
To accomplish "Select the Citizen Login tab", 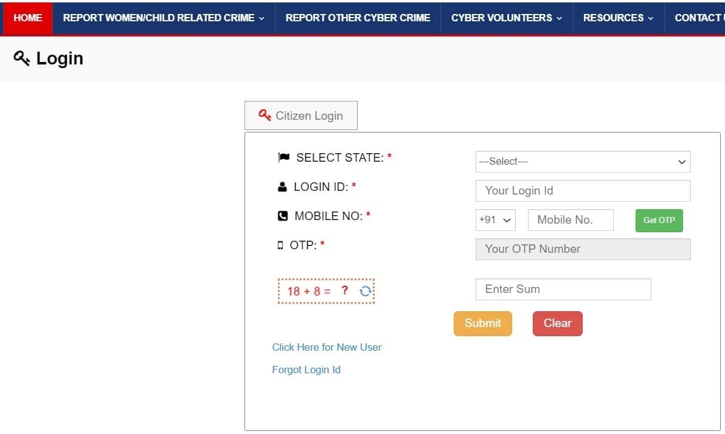I will coord(301,115).
